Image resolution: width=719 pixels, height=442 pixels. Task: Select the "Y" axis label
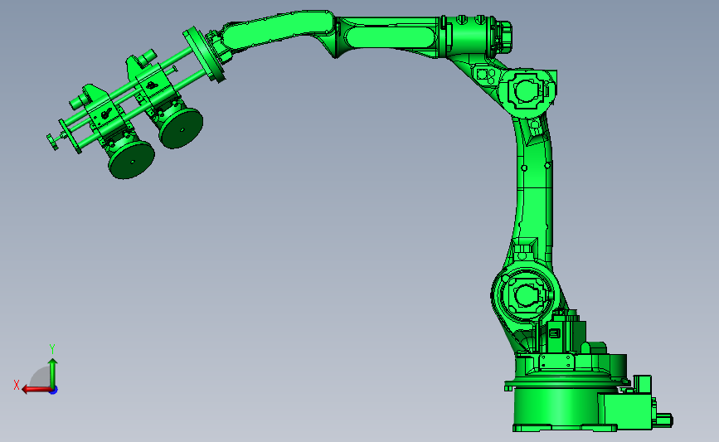coord(52,349)
